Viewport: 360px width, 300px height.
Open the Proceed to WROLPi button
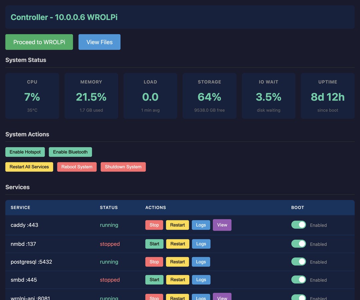click(x=39, y=42)
